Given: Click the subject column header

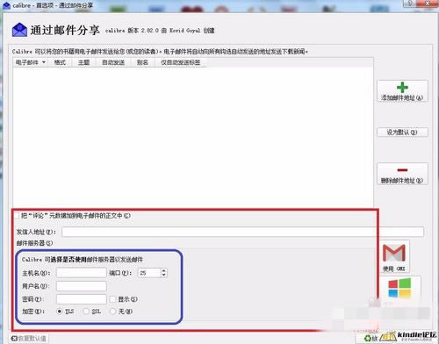Looking at the screenshot, I should 83,62.
